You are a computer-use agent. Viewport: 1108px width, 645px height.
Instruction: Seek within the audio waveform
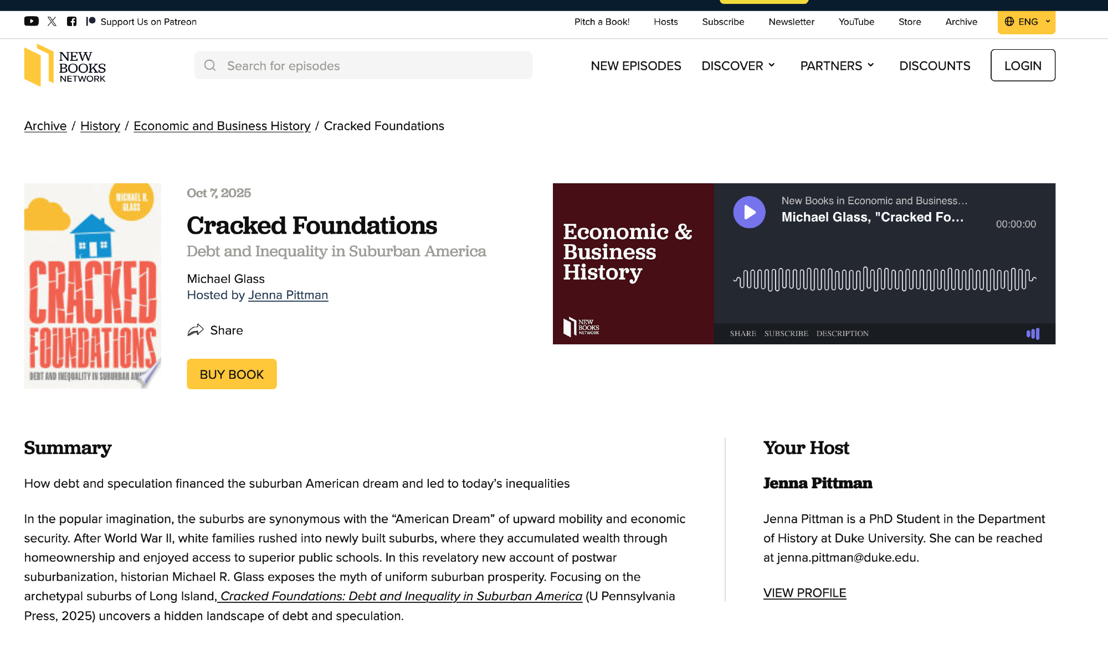tap(884, 279)
